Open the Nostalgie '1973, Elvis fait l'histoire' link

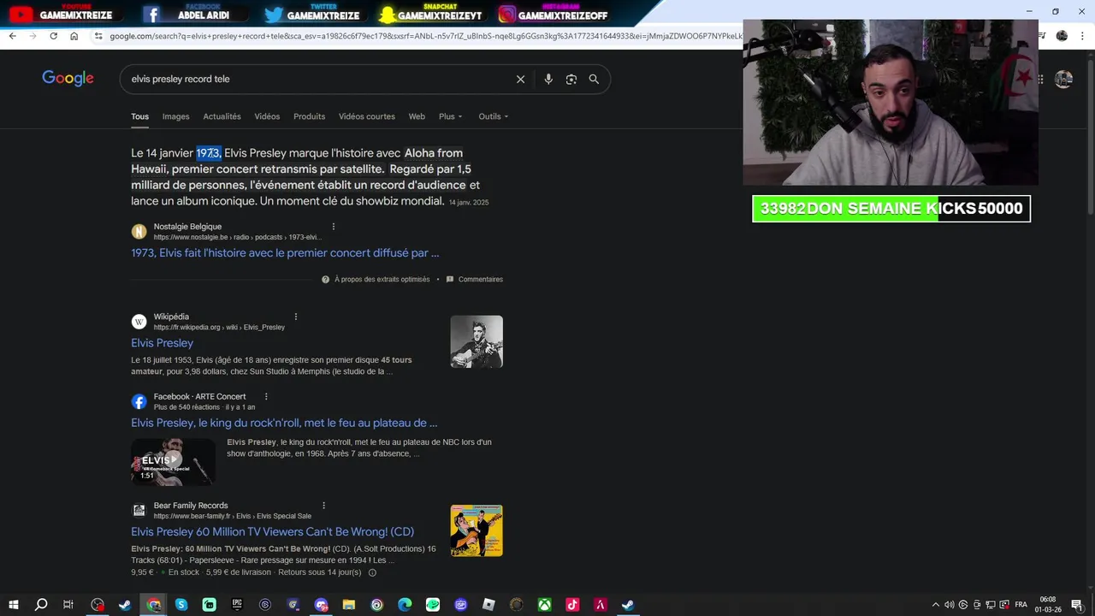click(x=285, y=253)
